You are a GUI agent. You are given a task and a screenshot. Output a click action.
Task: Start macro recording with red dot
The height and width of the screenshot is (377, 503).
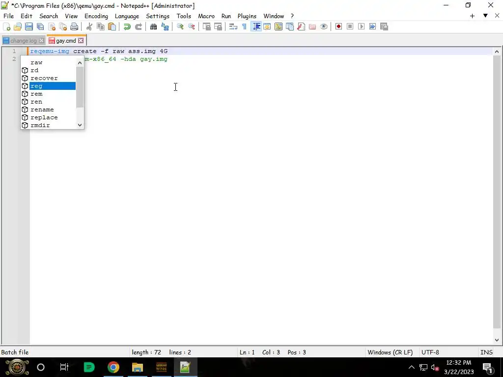pos(338,27)
